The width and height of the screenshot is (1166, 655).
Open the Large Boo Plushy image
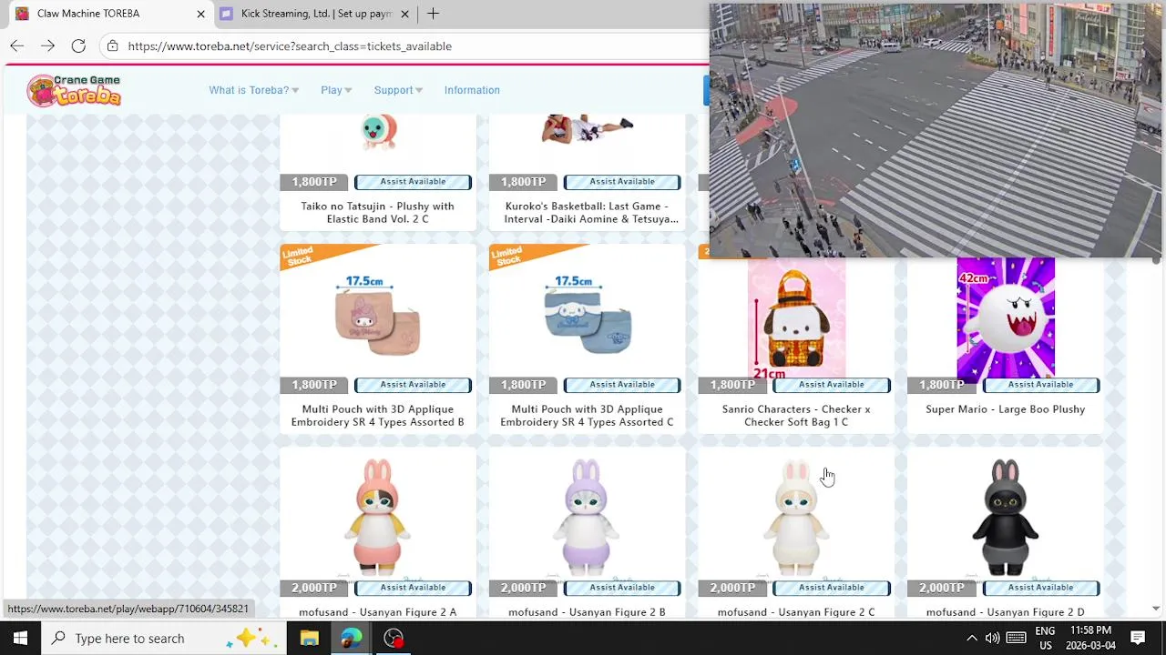(1006, 317)
